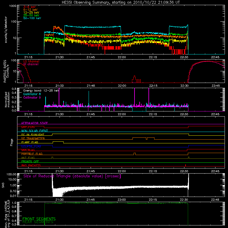Click the 'FRONTS_OFF' flag label
The height and width of the screenshot is (228, 228).
click(30, 162)
